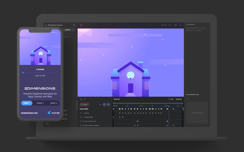Click the smiley info icon near the file title

click(74, 25)
